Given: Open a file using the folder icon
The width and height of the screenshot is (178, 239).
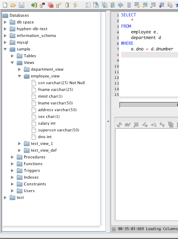Looking at the screenshot, I should pyautogui.click(x=13, y=5).
